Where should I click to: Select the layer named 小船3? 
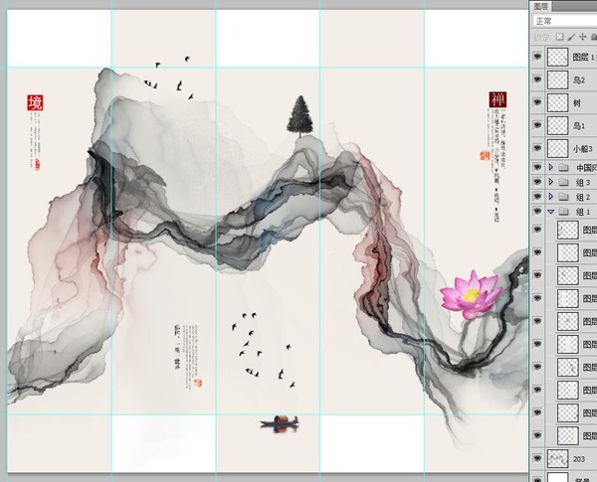(x=582, y=149)
